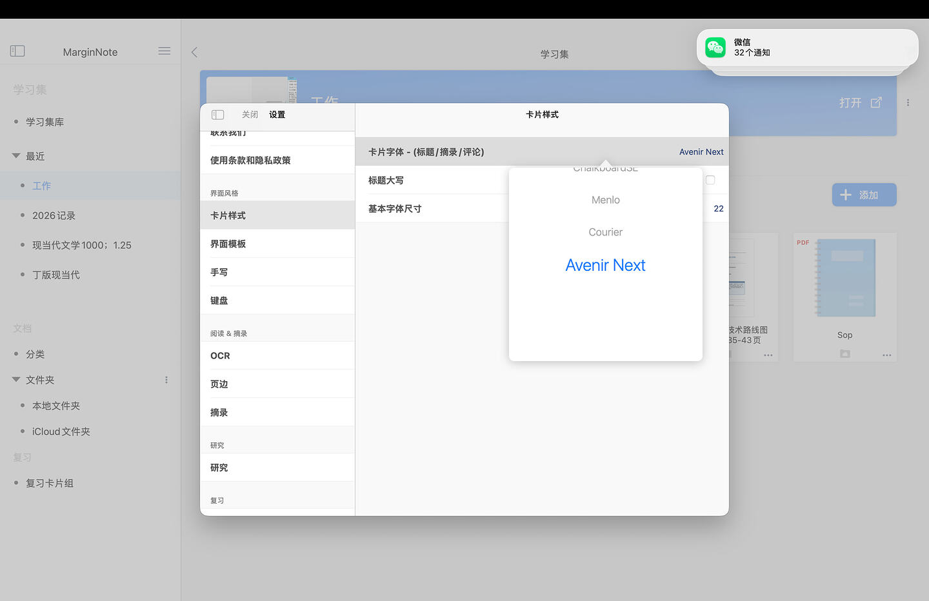This screenshot has width=929, height=601.
Task: Click the 添加 button
Action: point(864,195)
